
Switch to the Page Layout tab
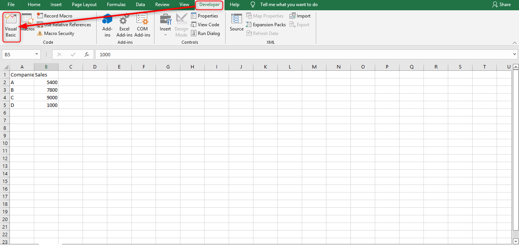[x=84, y=5]
